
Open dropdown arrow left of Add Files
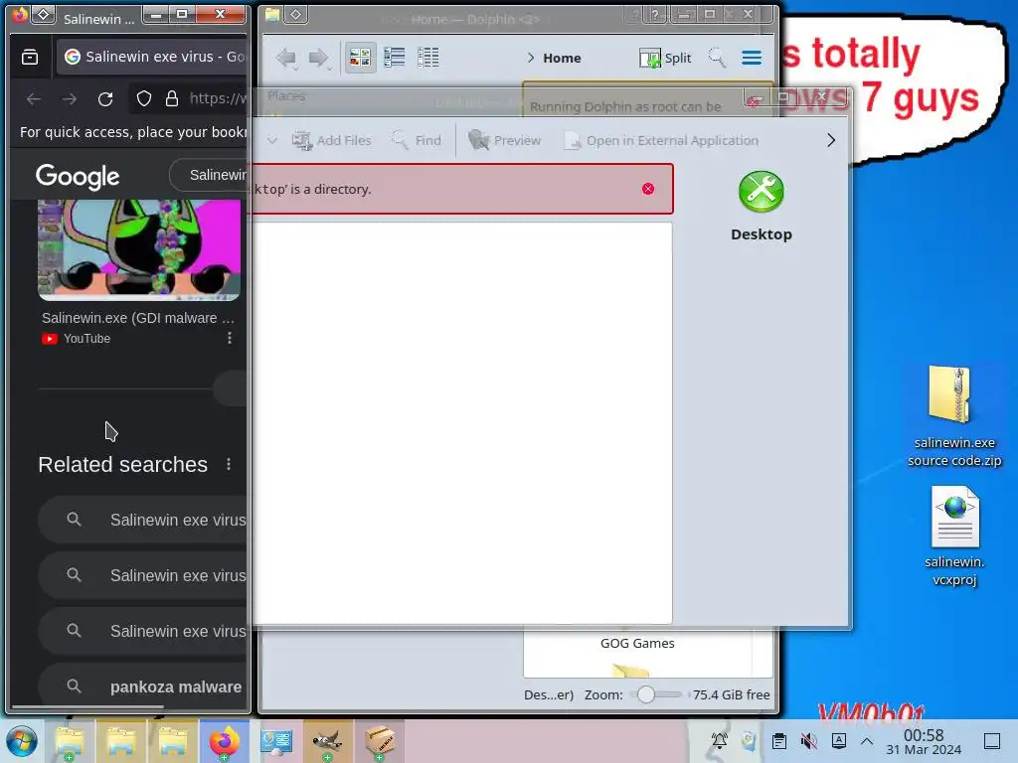point(272,140)
